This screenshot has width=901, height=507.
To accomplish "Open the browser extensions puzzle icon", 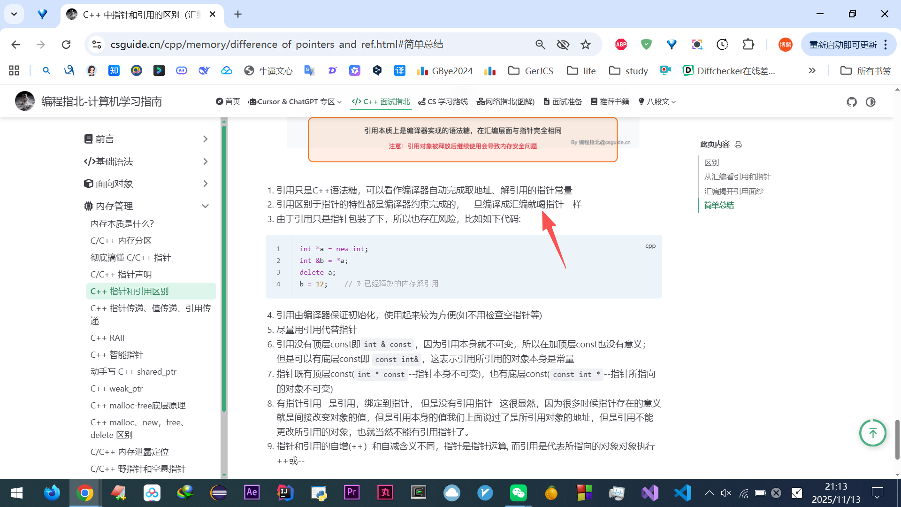I will pos(748,45).
